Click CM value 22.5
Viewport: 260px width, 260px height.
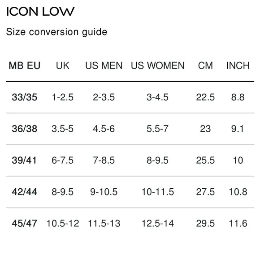point(205,97)
